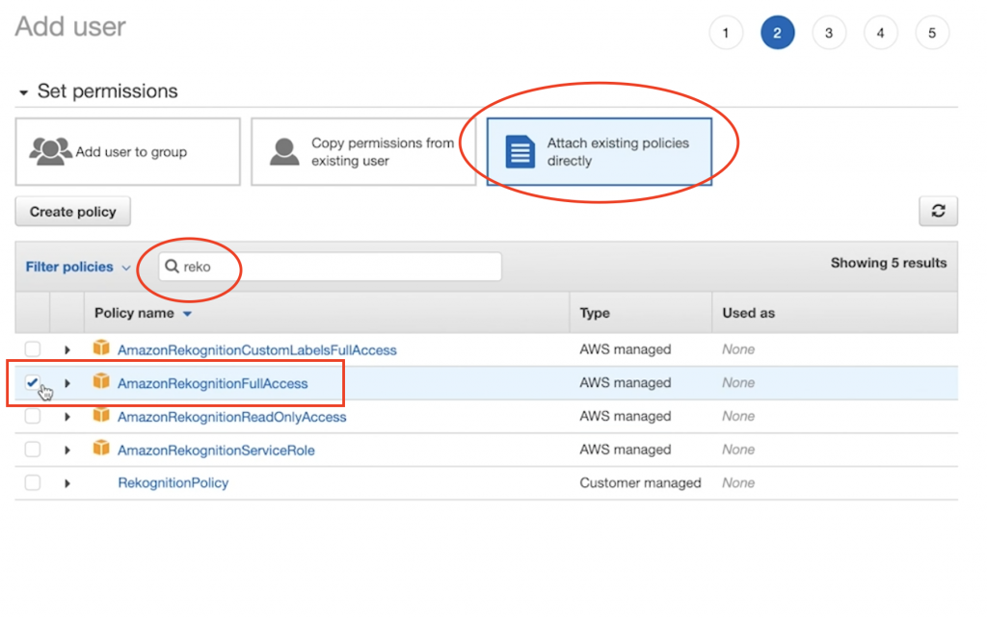This screenshot has width=987, height=618.
Task: Click None in the AmazonRekognitionFullAccess row
Action: click(738, 383)
